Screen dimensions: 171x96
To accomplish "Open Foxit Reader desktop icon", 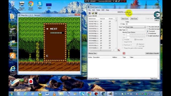I will point(13,57).
